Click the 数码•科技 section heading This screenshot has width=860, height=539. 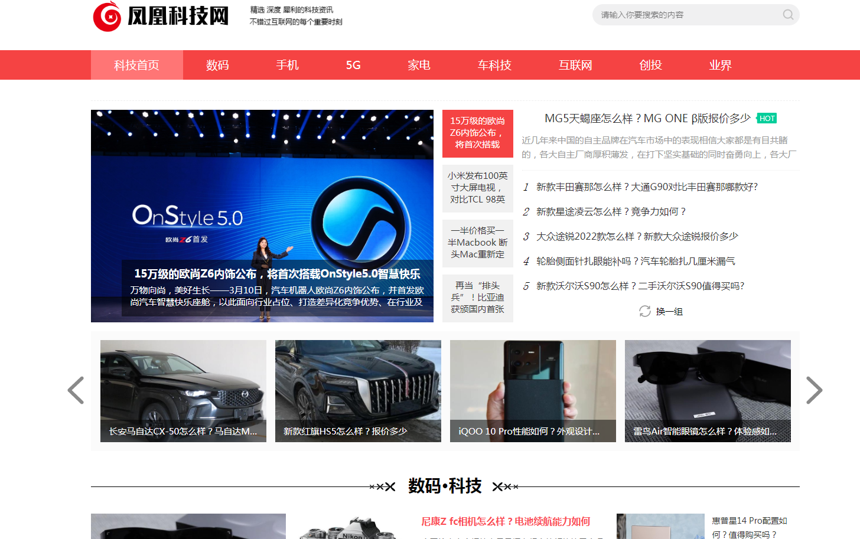(445, 486)
